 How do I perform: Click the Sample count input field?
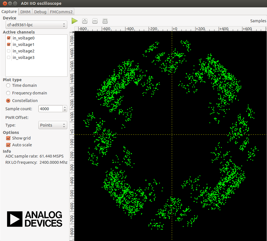51,109
